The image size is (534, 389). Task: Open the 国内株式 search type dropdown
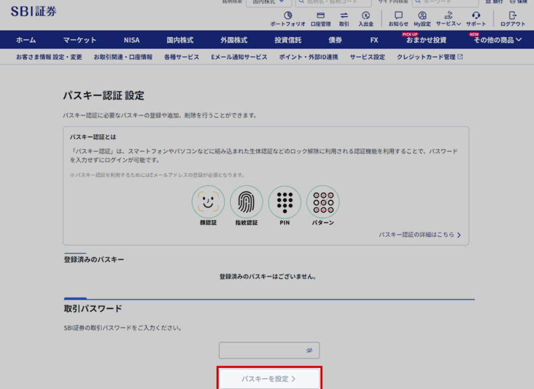[269, 3]
